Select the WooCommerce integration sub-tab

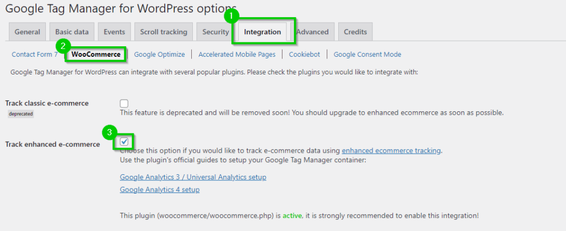pos(96,55)
